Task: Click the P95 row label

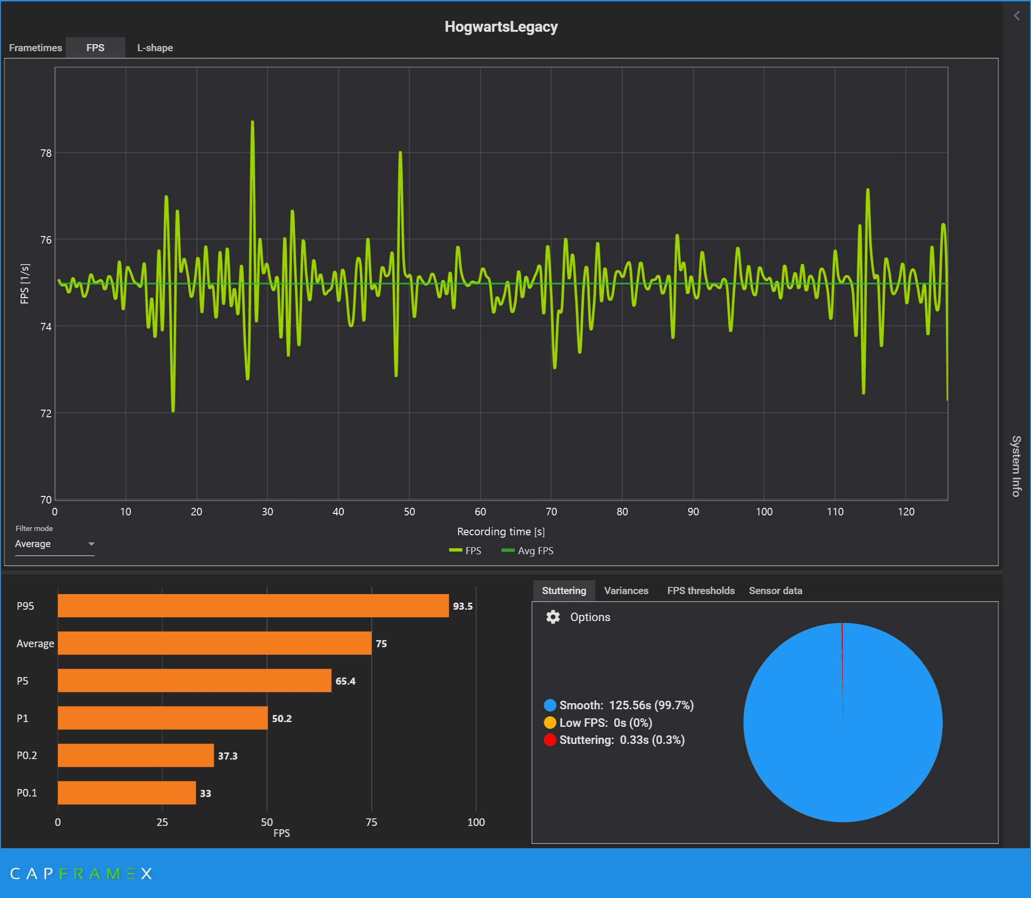Action: 26,606
